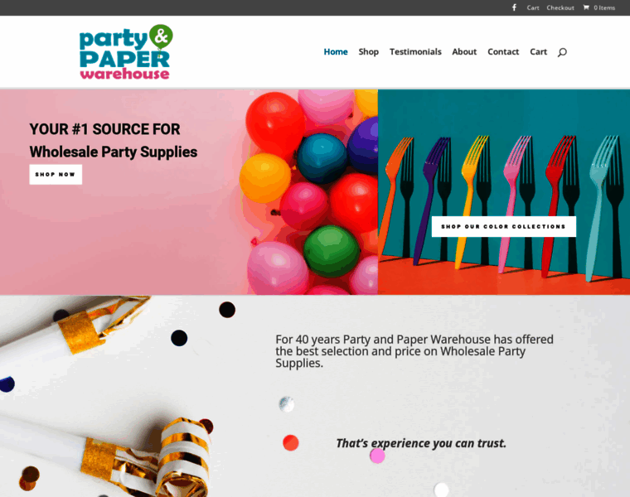
Task: Click Shop Our Color Collections button
Action: tap(503, 226)
